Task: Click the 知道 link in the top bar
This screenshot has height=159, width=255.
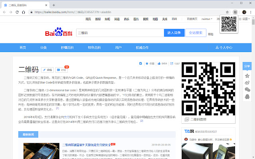Action: (x=117, y=19)
